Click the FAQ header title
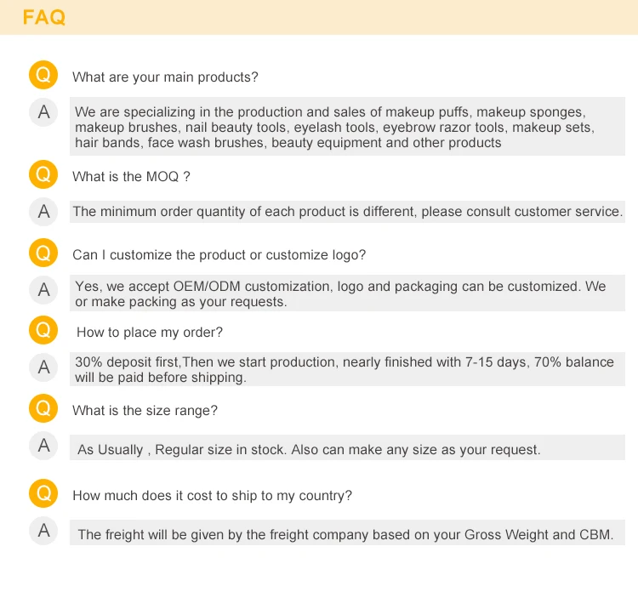Screen dimensions: 638x592 pos(44,18)
